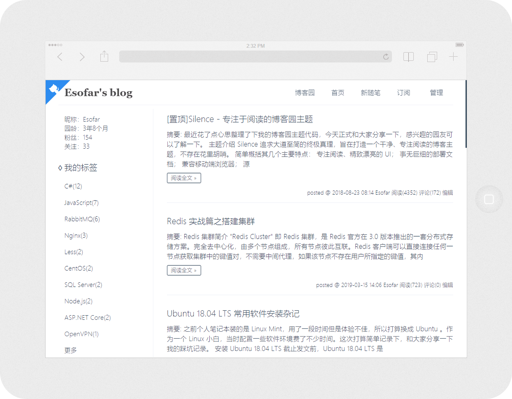Select the JavaScript(7) tag
Viewport: 512px width, 399px height.
[81, 203]
